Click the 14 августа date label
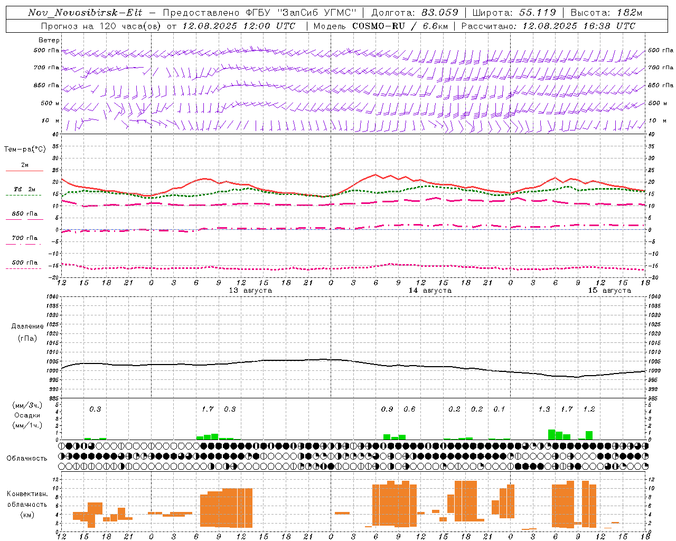 [x=430, y=291]
